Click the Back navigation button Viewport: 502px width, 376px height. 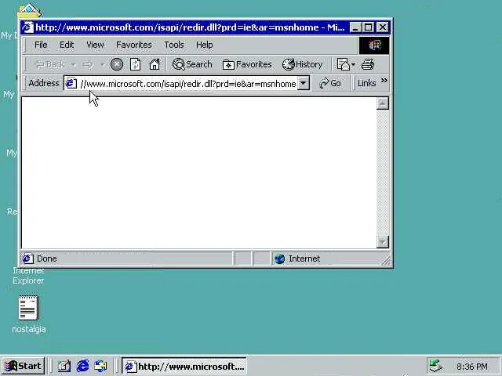50,64
